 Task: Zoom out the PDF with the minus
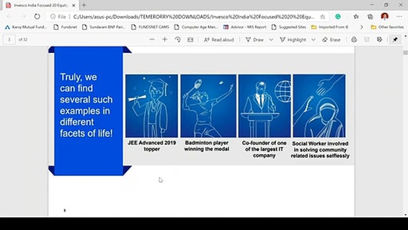152,40
